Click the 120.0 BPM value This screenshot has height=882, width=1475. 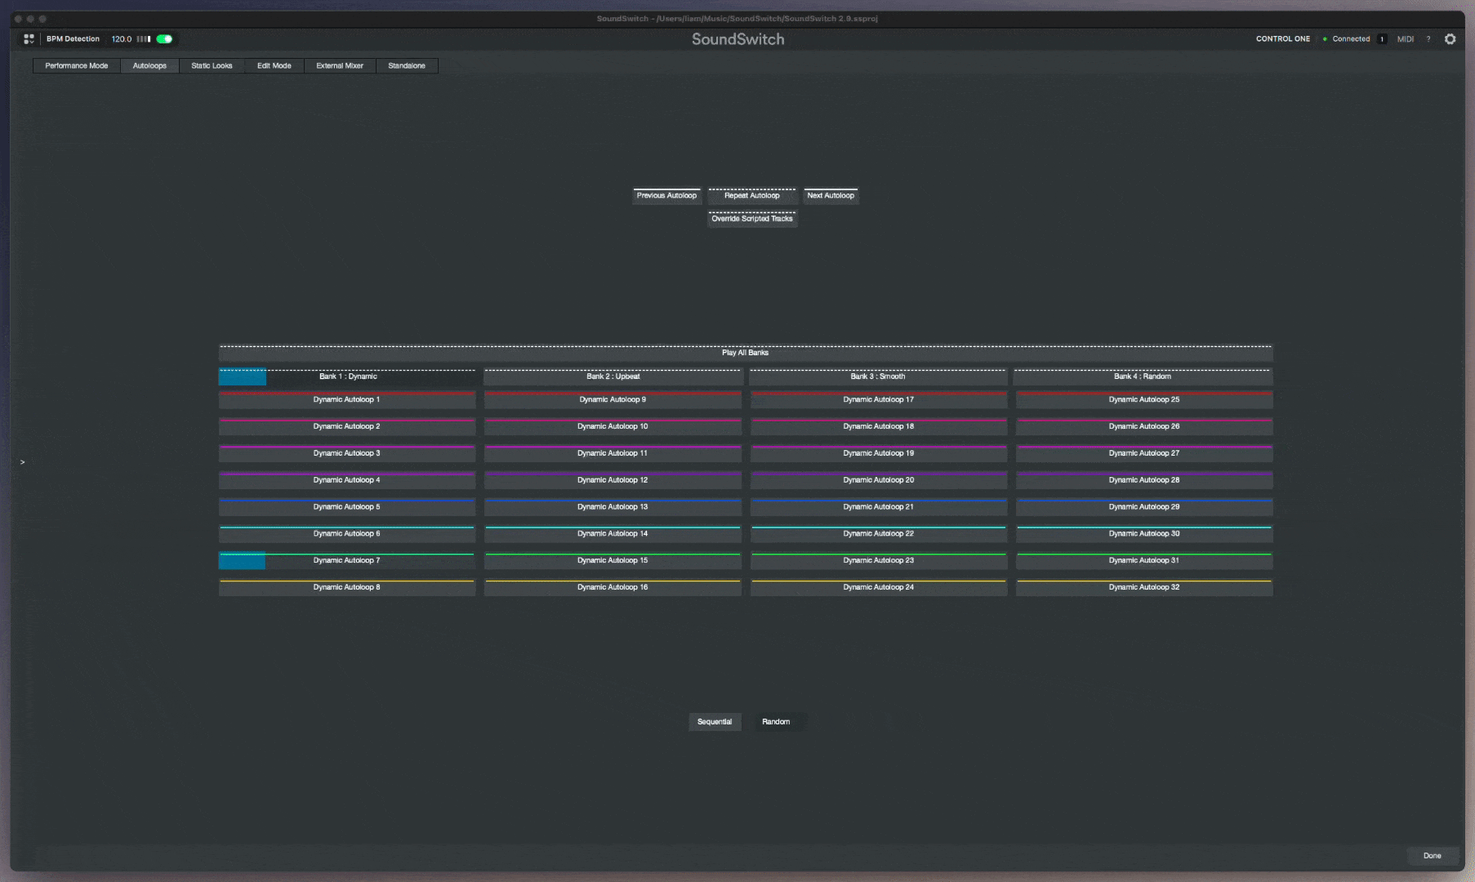pos(122,39)
